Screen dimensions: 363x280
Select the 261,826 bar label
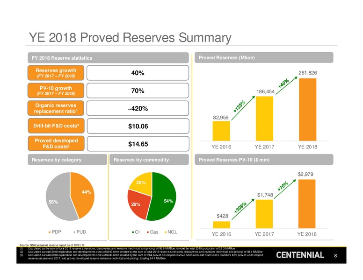click(x=307, y=73)
